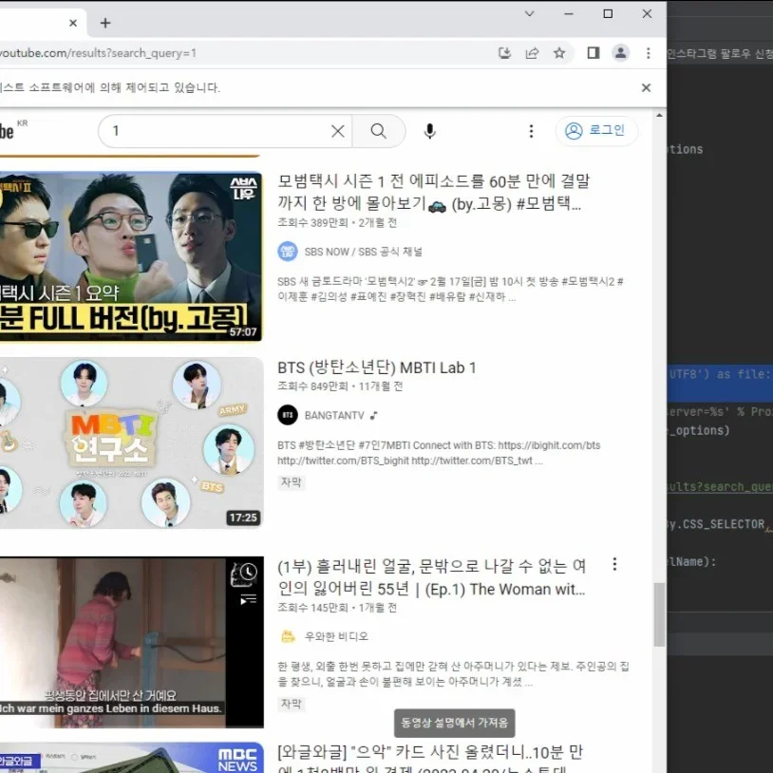
Task: Click the _options) line in code editor
Action: (x=699, y=430)
